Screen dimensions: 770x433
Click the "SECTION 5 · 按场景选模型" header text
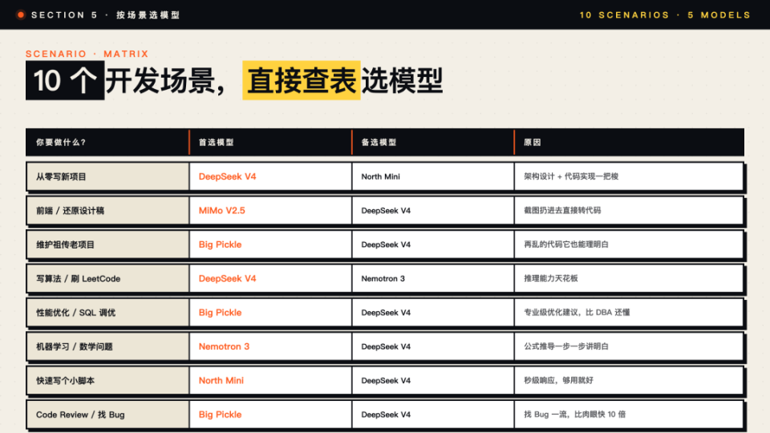click(105, 15)
